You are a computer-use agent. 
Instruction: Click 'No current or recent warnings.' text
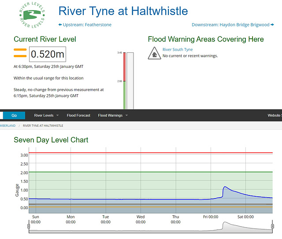coord(190,56)
